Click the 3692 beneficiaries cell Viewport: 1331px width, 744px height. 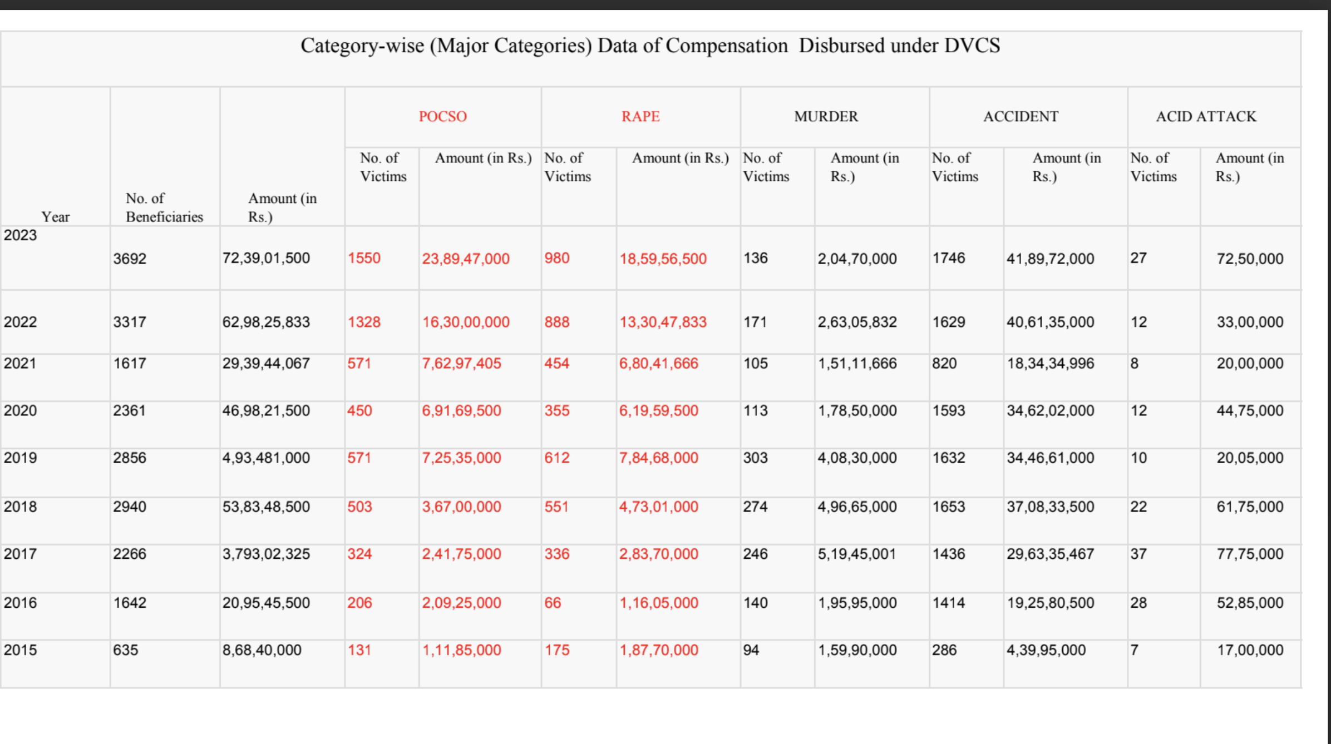130,259
